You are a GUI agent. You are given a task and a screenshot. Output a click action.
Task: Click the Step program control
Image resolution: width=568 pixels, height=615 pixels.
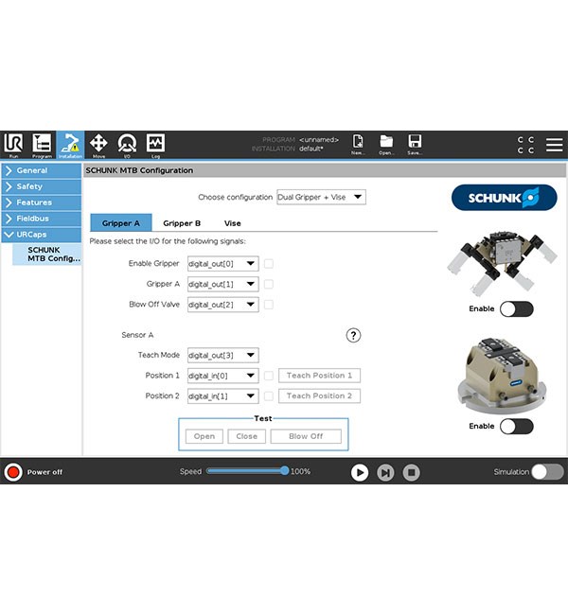click(385, 472)
